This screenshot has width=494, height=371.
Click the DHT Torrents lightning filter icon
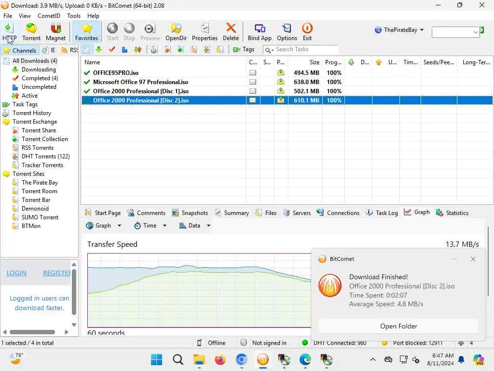pos(206,50)
